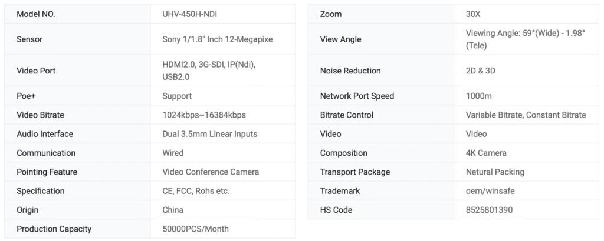Click the 4K Camera composition value

(485, 153)
